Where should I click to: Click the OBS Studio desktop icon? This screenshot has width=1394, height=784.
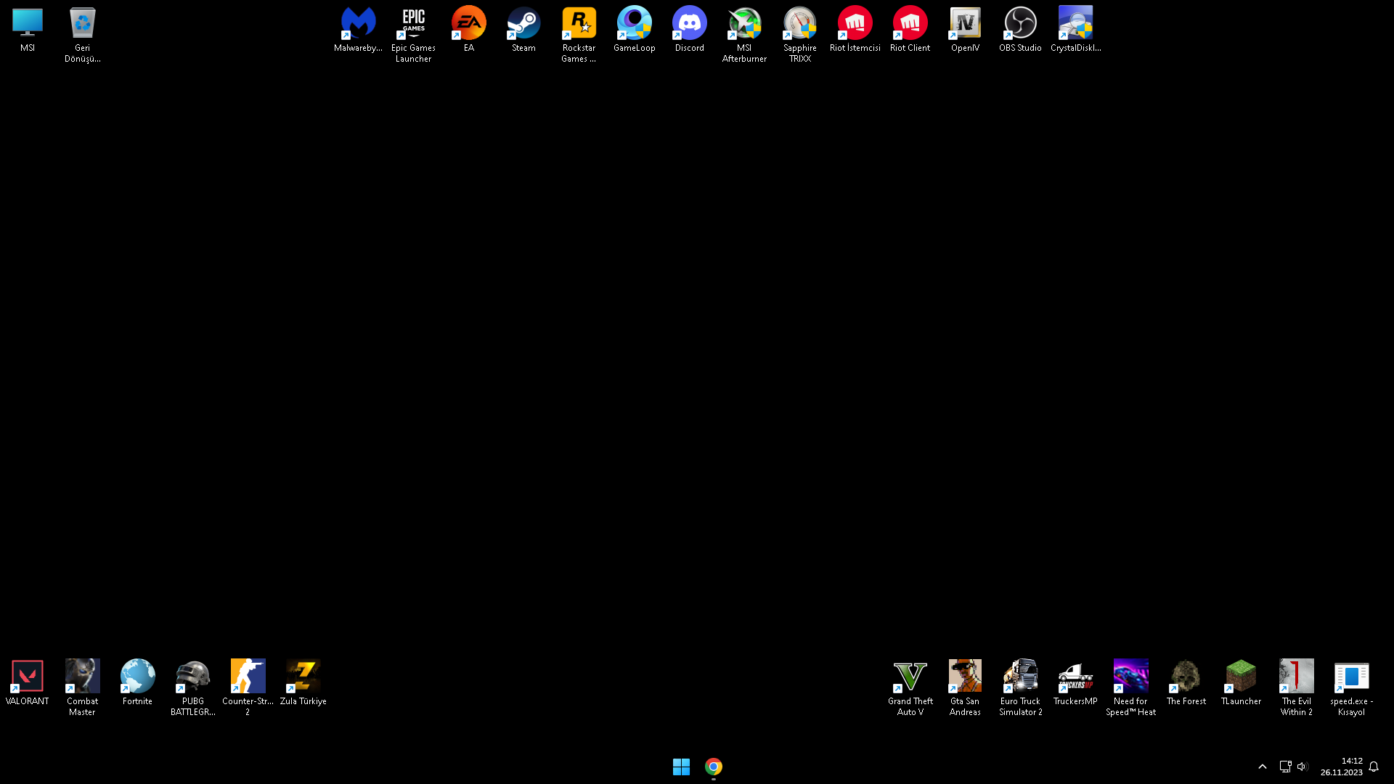[1020, 24]
